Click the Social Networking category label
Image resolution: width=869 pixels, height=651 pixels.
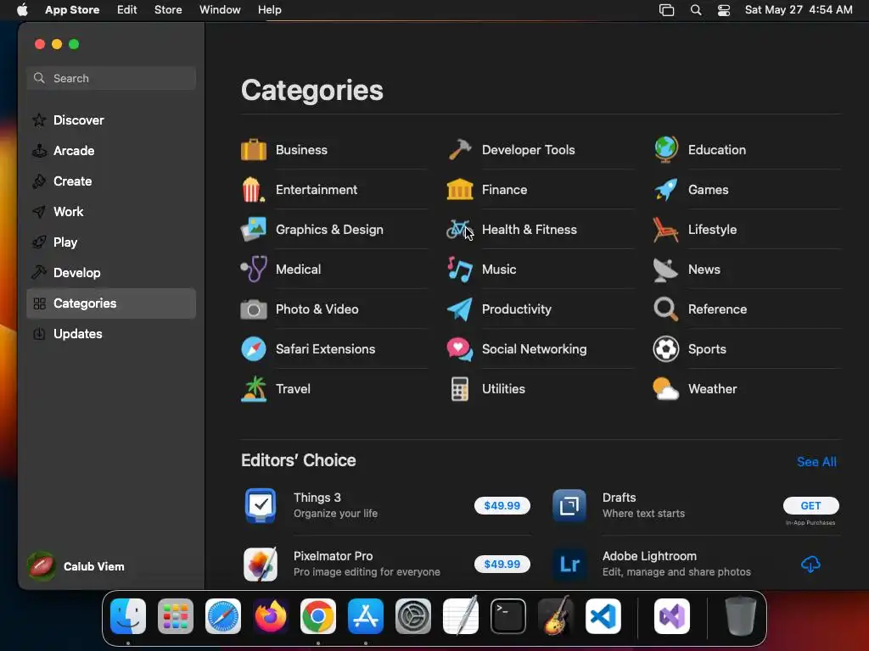(535, 348)
